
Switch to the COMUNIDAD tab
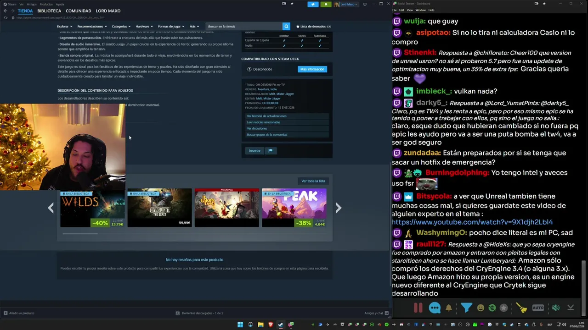coord(78,11)
